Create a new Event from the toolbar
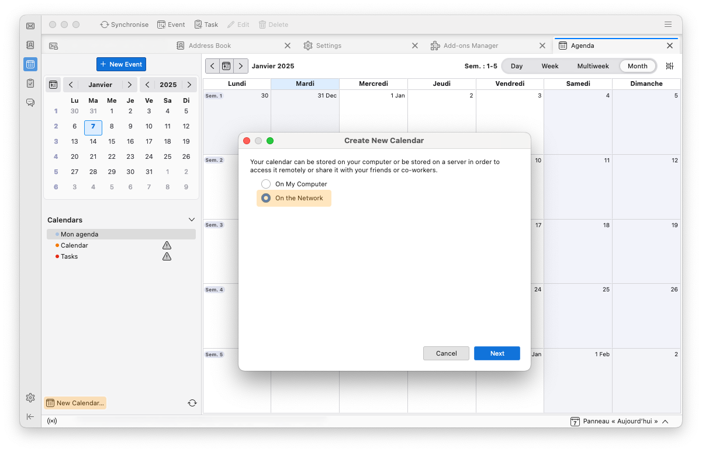 pos(171,25)
